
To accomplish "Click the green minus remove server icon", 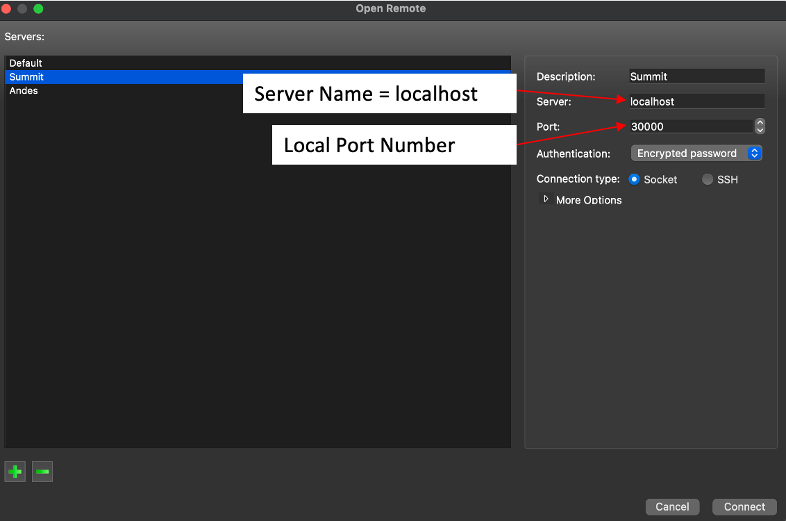I will (42, 472).
